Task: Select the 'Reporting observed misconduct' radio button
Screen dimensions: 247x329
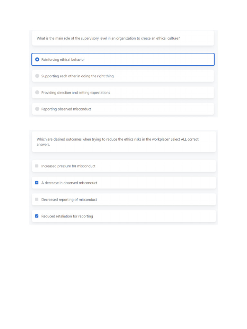Action: point(37,109)
